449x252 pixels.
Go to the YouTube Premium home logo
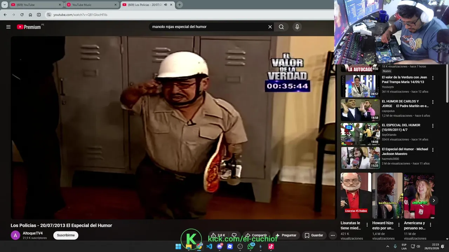[29, 27]
